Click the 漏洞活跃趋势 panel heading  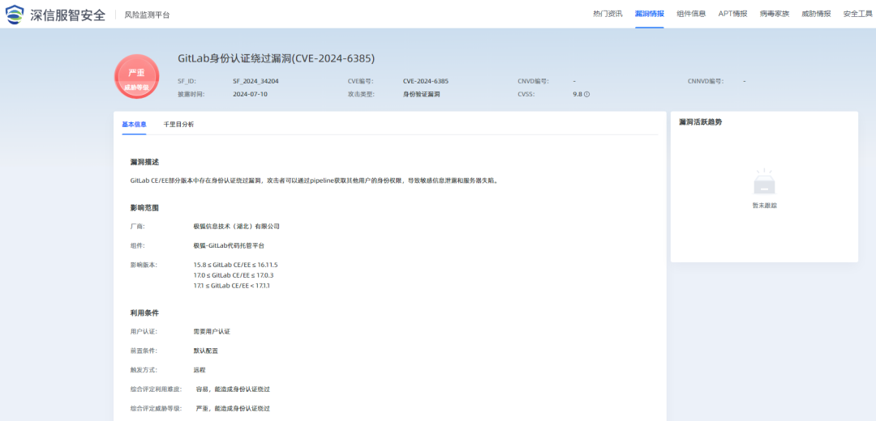point(700,121)
